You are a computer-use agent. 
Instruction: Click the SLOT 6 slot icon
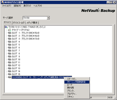10,48
